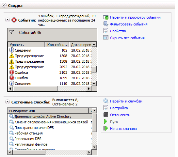
Task: Select the Сведения event with code 102
Action: [50, 50]
